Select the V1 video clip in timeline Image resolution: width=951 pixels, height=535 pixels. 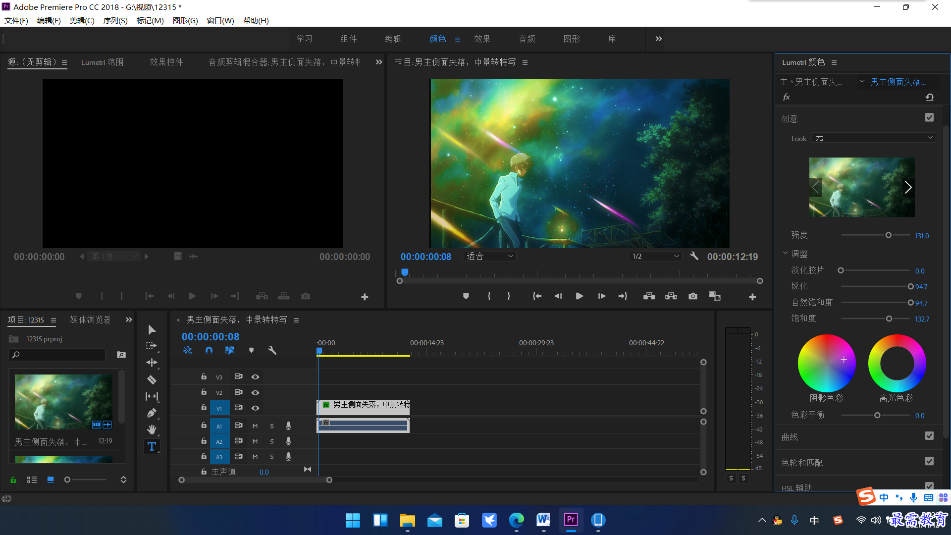click(x=364, y=408)
